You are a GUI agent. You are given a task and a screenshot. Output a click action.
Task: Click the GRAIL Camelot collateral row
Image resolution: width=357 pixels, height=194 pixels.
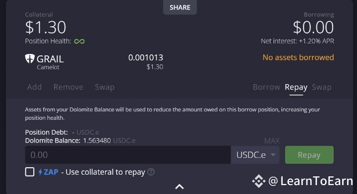coord(94,62)
